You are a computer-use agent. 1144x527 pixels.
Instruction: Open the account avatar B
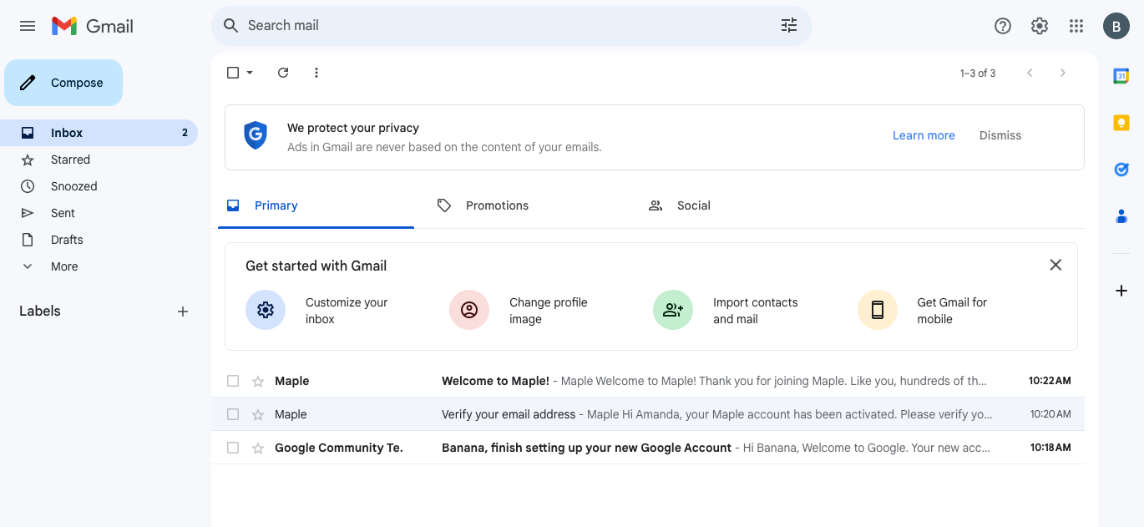pyautogui.click(x=1116, y=26)
